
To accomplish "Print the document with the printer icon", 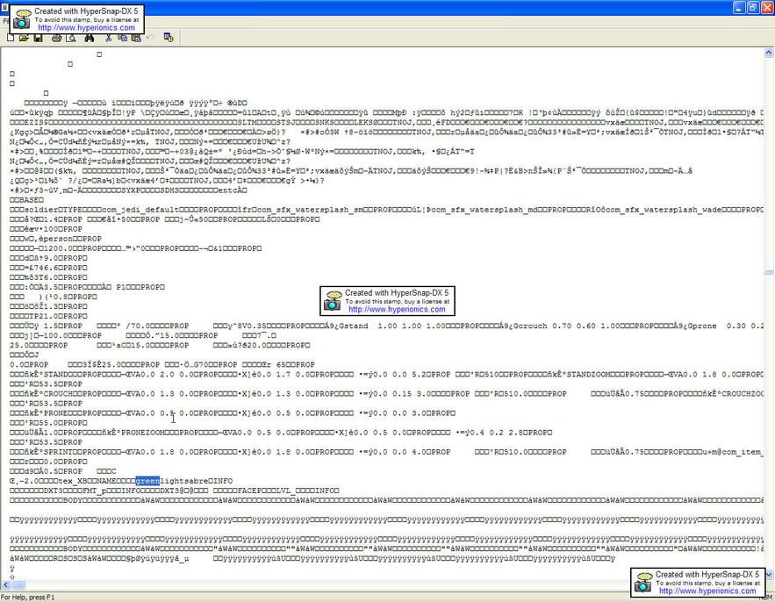I will tap(57, 38).
